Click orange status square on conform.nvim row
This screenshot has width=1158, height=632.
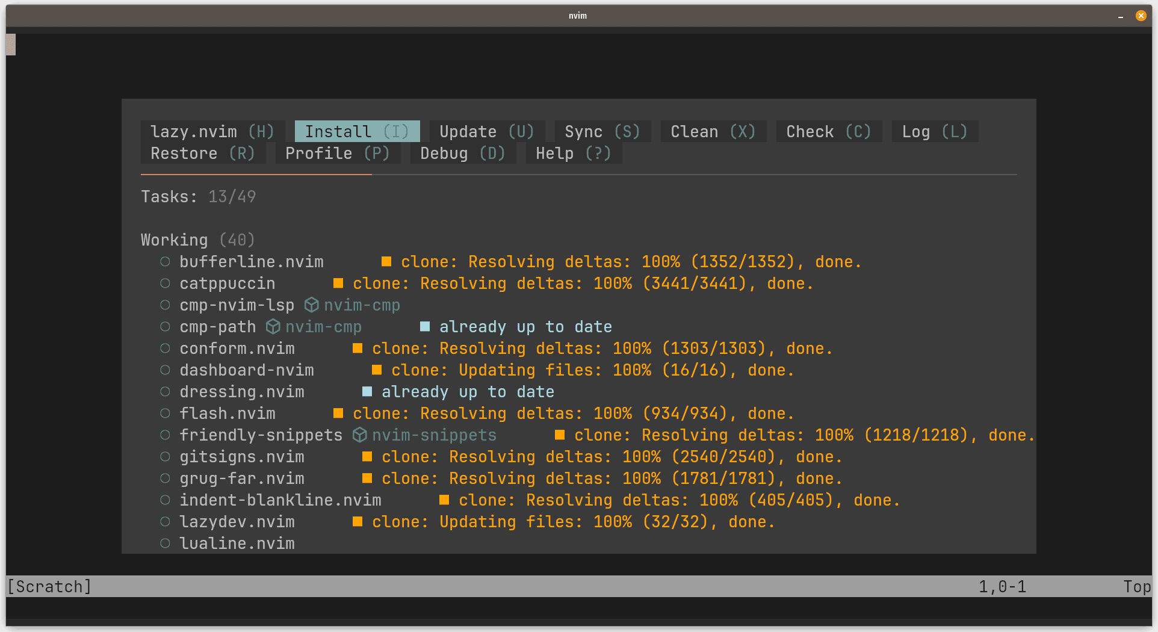[358, 348]
